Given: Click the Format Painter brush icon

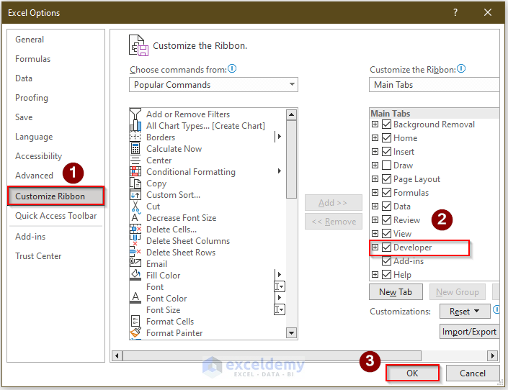Looking at the screenshot, I should 135,332.
